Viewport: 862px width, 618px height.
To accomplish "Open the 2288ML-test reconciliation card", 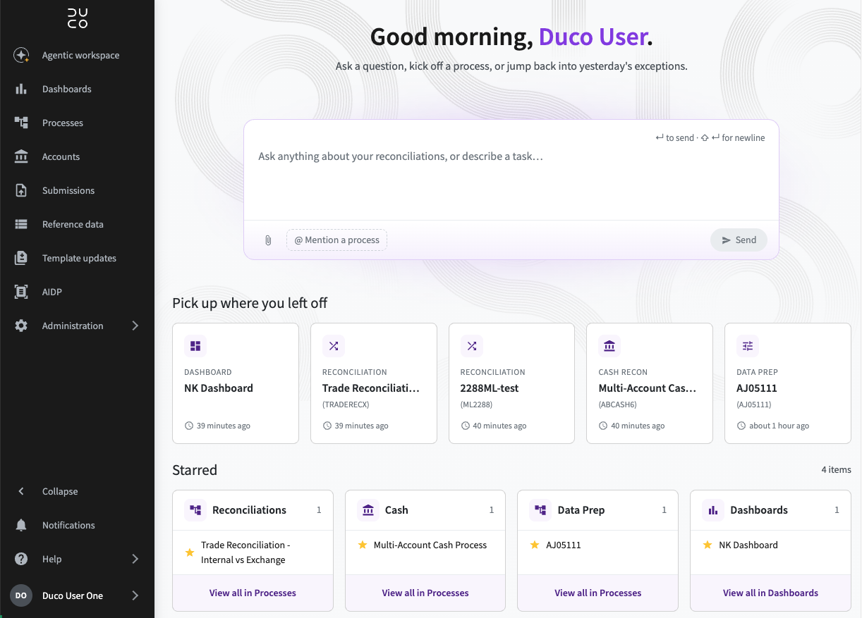I will point(512,383).
